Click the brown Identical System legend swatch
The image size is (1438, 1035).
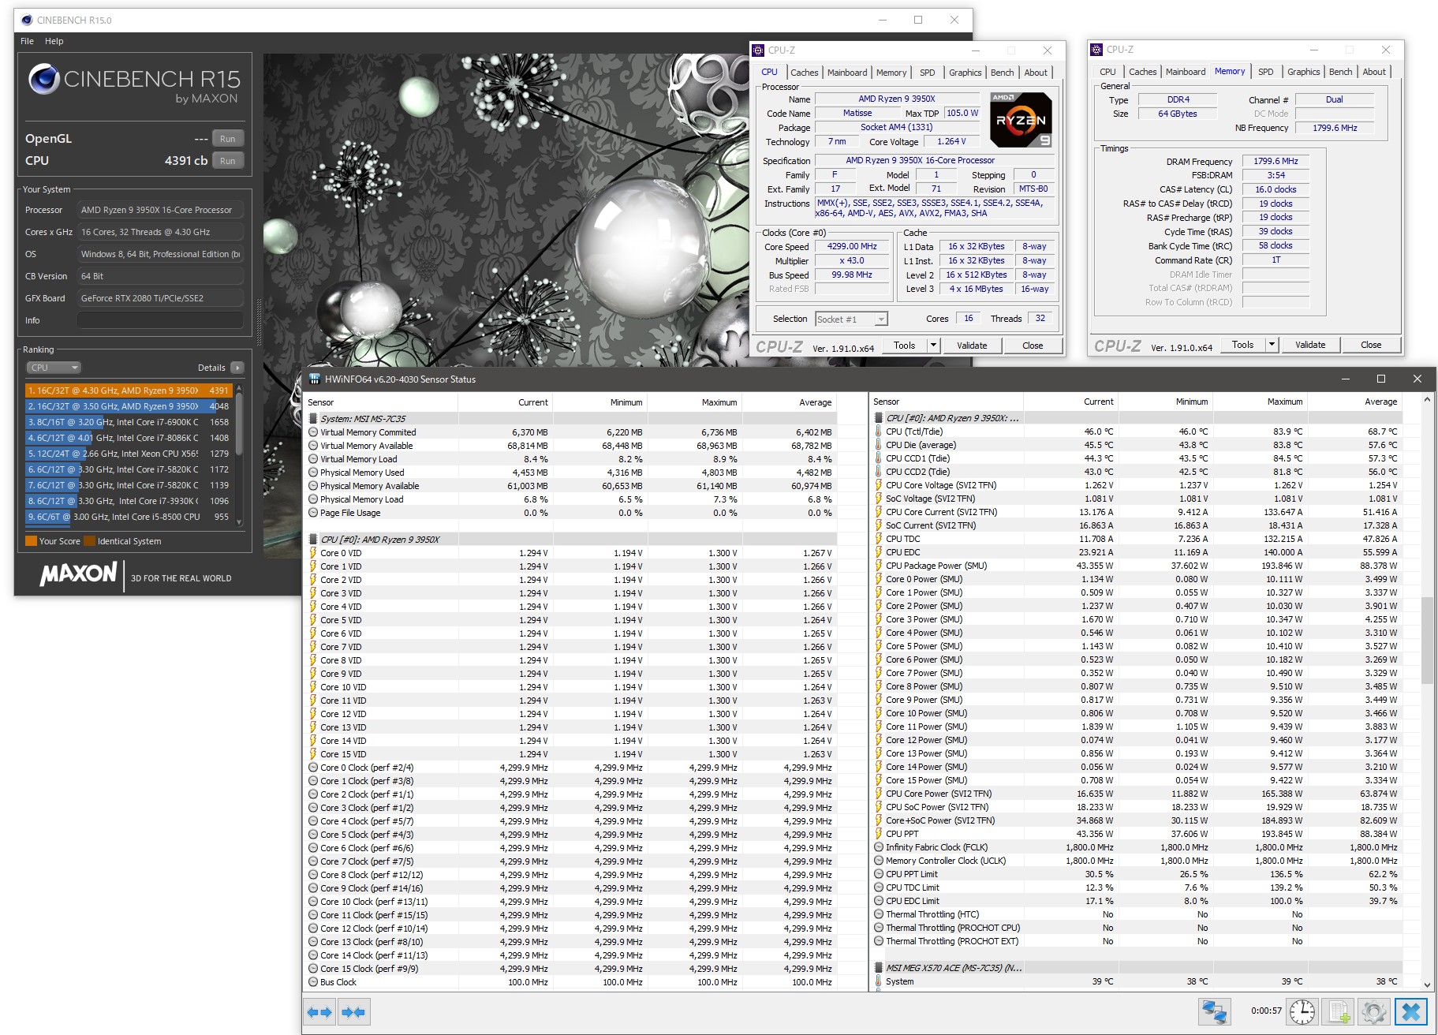click(x=89, y=541)
